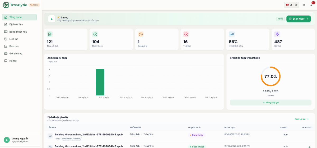
Task: Click the Lịch sử history clock icon
Action: pos(6,39)
